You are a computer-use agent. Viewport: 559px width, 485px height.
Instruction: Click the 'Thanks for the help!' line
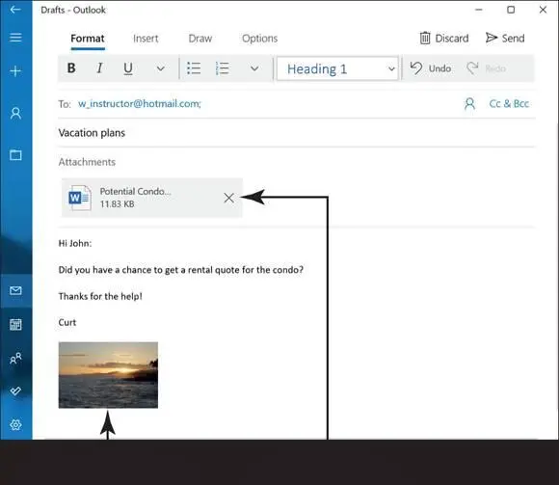(x=100, y=296)
